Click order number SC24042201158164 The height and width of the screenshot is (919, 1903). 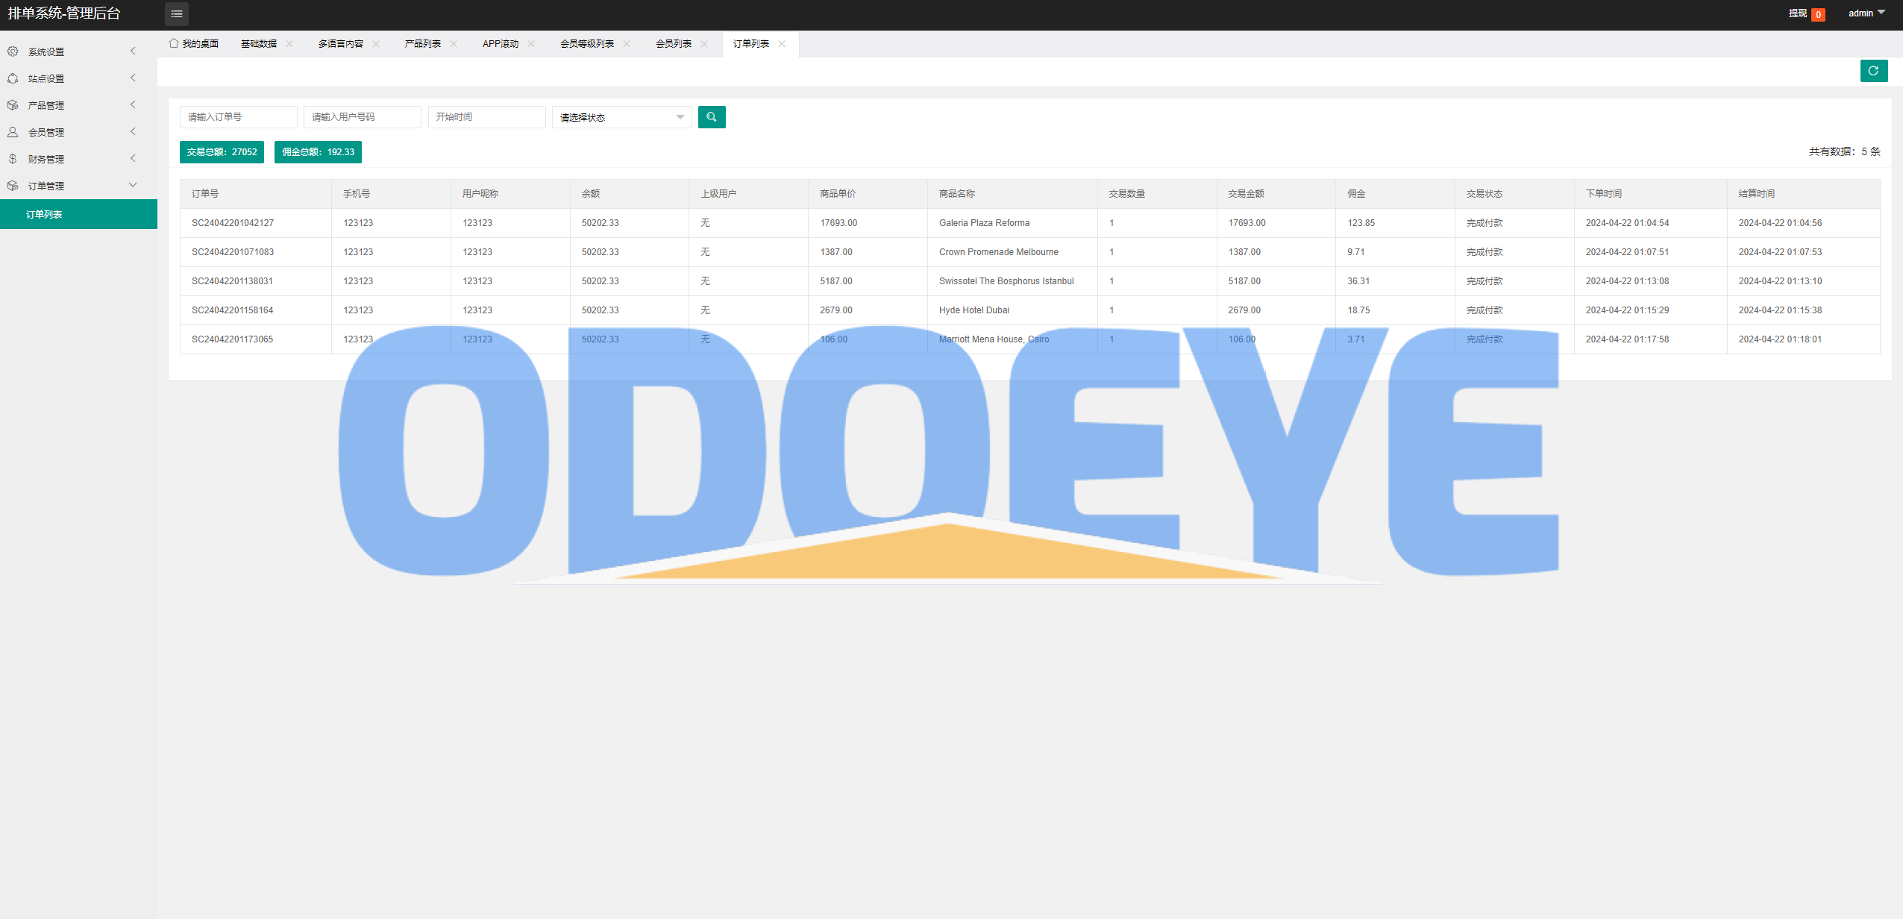[233, 310]
